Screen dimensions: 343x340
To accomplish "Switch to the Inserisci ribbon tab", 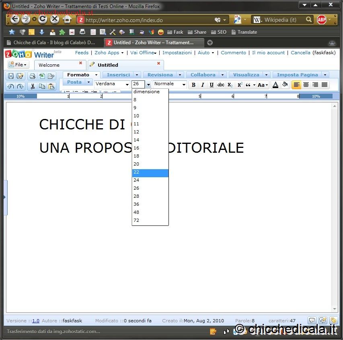I will 118,75.
